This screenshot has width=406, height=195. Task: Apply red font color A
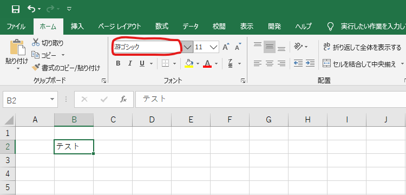pyautogui.click(x=207, y=63)
